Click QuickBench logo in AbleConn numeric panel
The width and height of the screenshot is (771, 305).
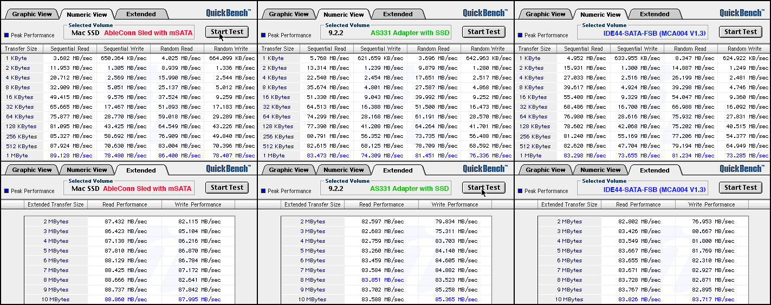pos(228,13)
